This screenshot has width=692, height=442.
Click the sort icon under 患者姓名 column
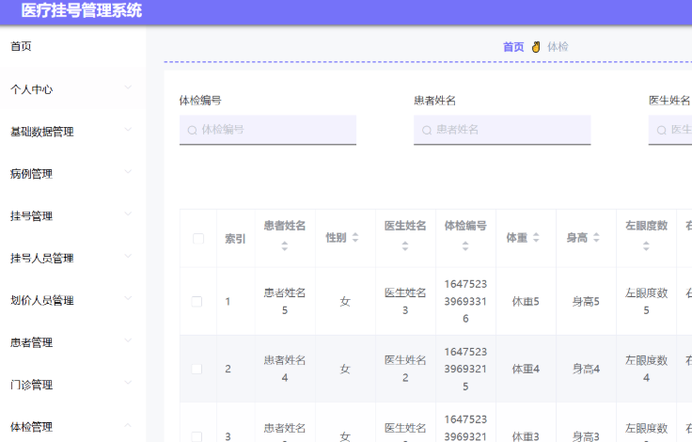pos(285,246)
